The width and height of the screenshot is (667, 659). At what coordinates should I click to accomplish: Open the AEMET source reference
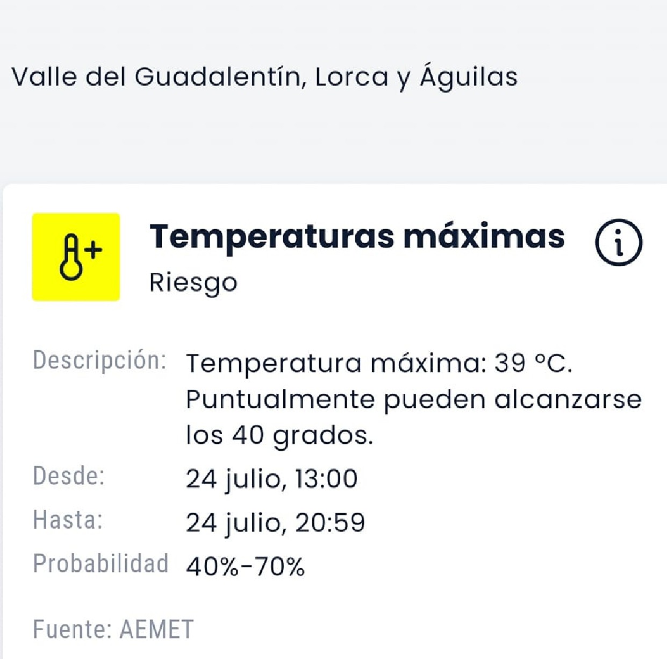coord(156,629)
